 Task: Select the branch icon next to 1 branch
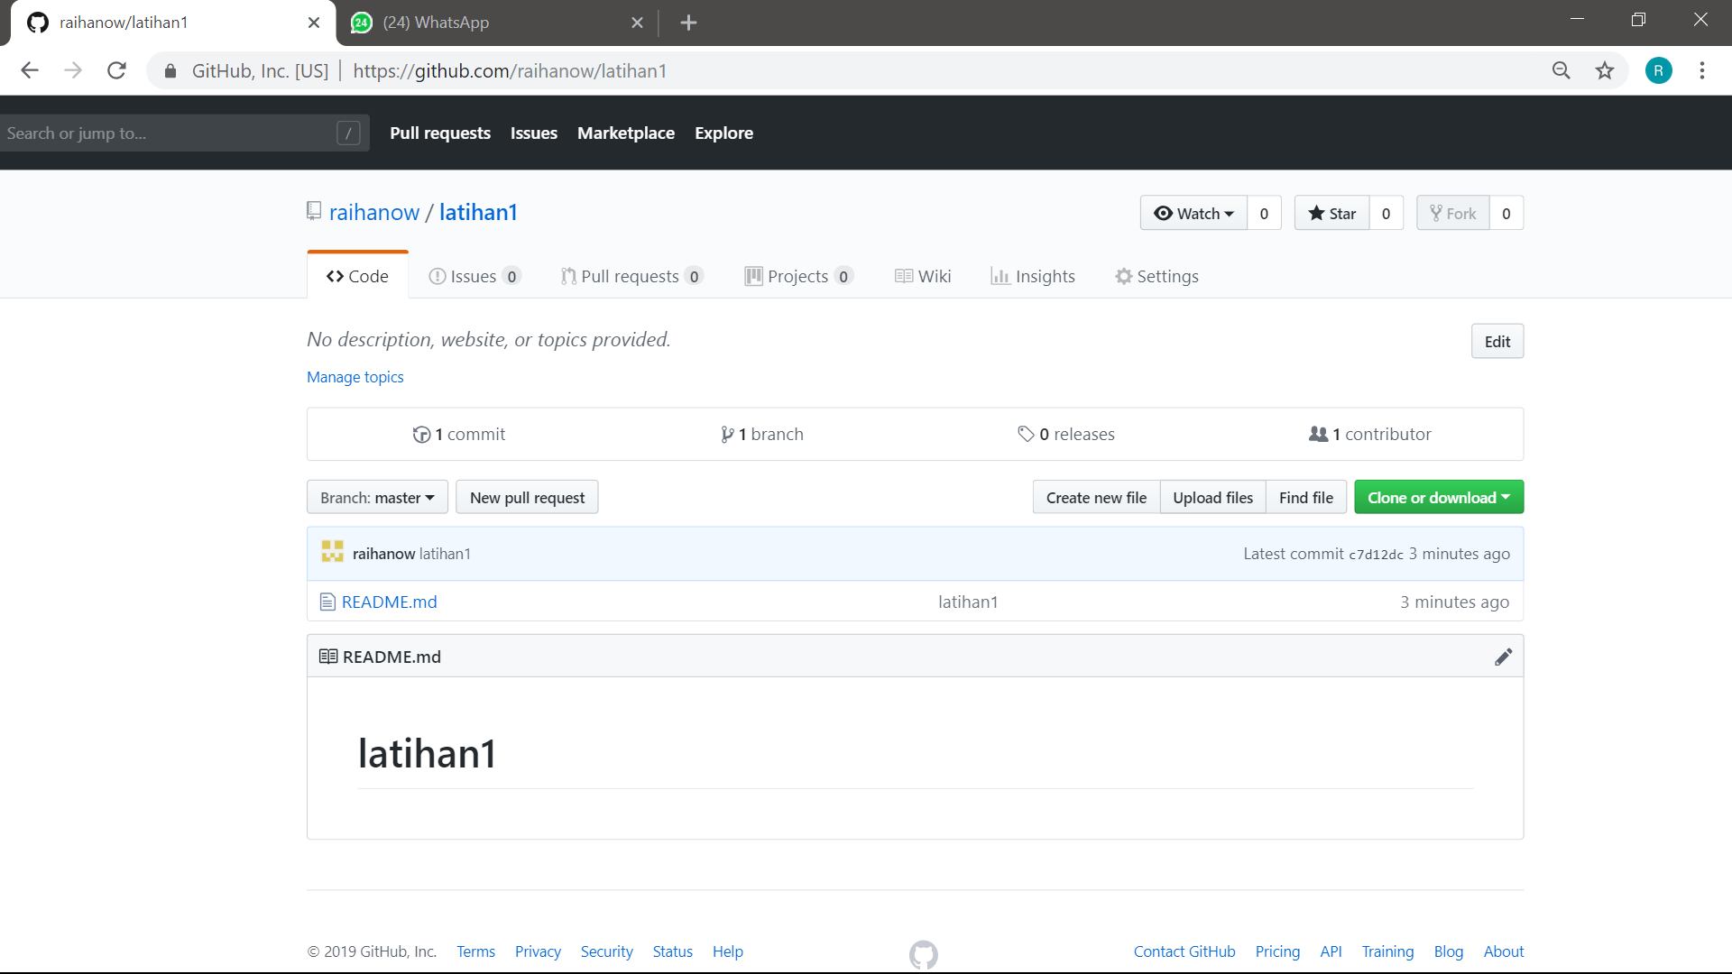click(729, 434)
